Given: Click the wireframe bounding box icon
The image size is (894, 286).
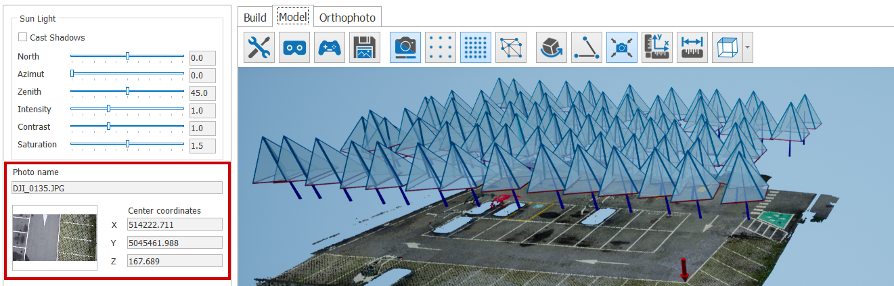Looking at the screenshot, I should click(728, 47).
